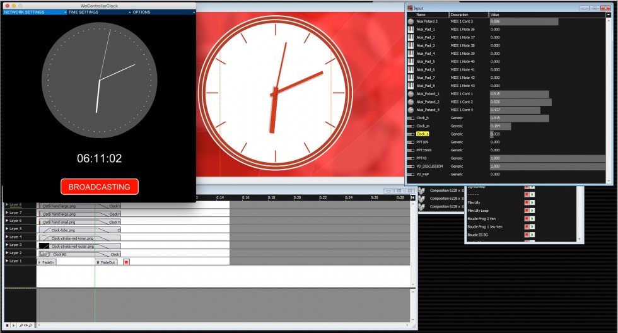Click the third Composition 6228 row icon
This screenshot has width=618, height=333.
(422, 206)
